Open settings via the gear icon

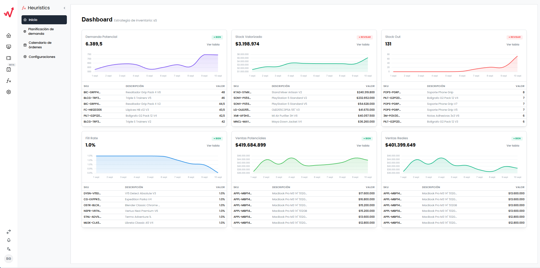coord(8,92)
